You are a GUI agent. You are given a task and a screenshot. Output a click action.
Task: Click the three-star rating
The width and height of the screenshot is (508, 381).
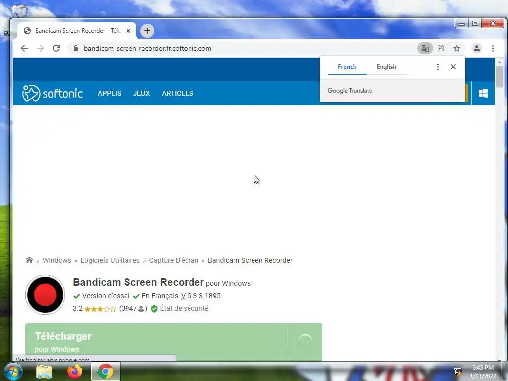pyautogui.click(x=100, y=309)
